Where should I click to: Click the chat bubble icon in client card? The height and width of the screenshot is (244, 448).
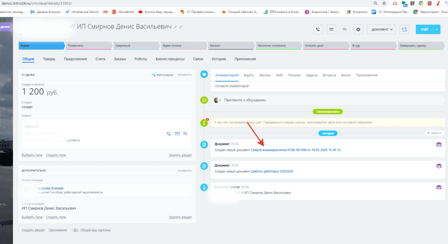click(x=185, y=134)
